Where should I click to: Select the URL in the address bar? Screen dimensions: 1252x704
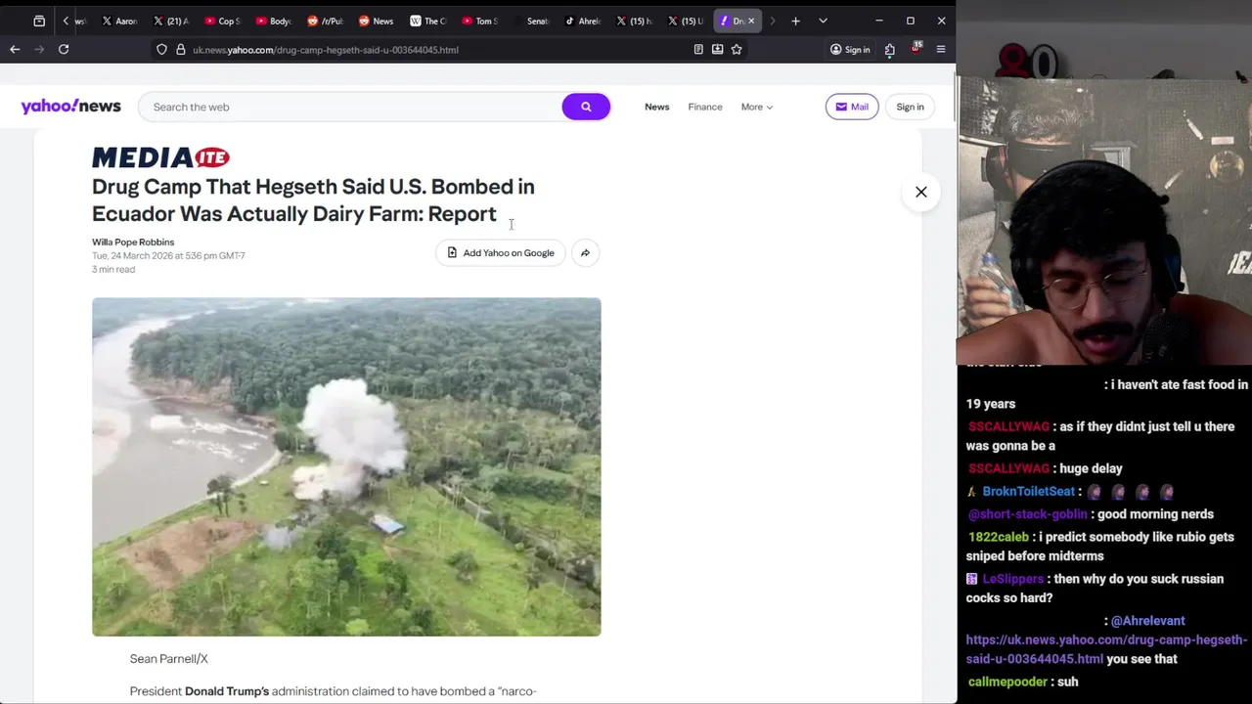click(x=326, y=50)
